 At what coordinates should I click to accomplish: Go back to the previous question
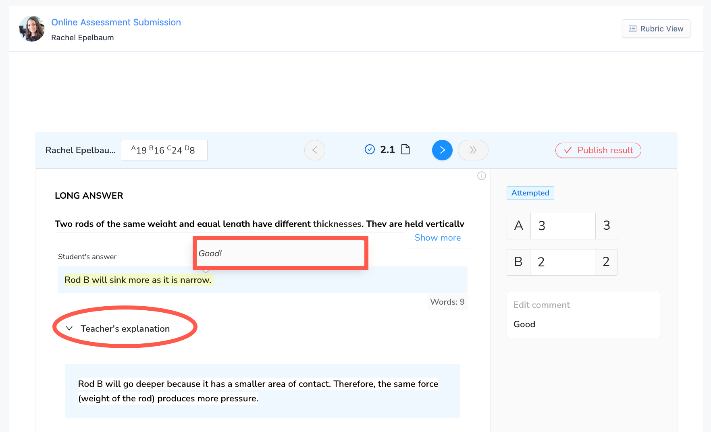[x=314, y=150]
